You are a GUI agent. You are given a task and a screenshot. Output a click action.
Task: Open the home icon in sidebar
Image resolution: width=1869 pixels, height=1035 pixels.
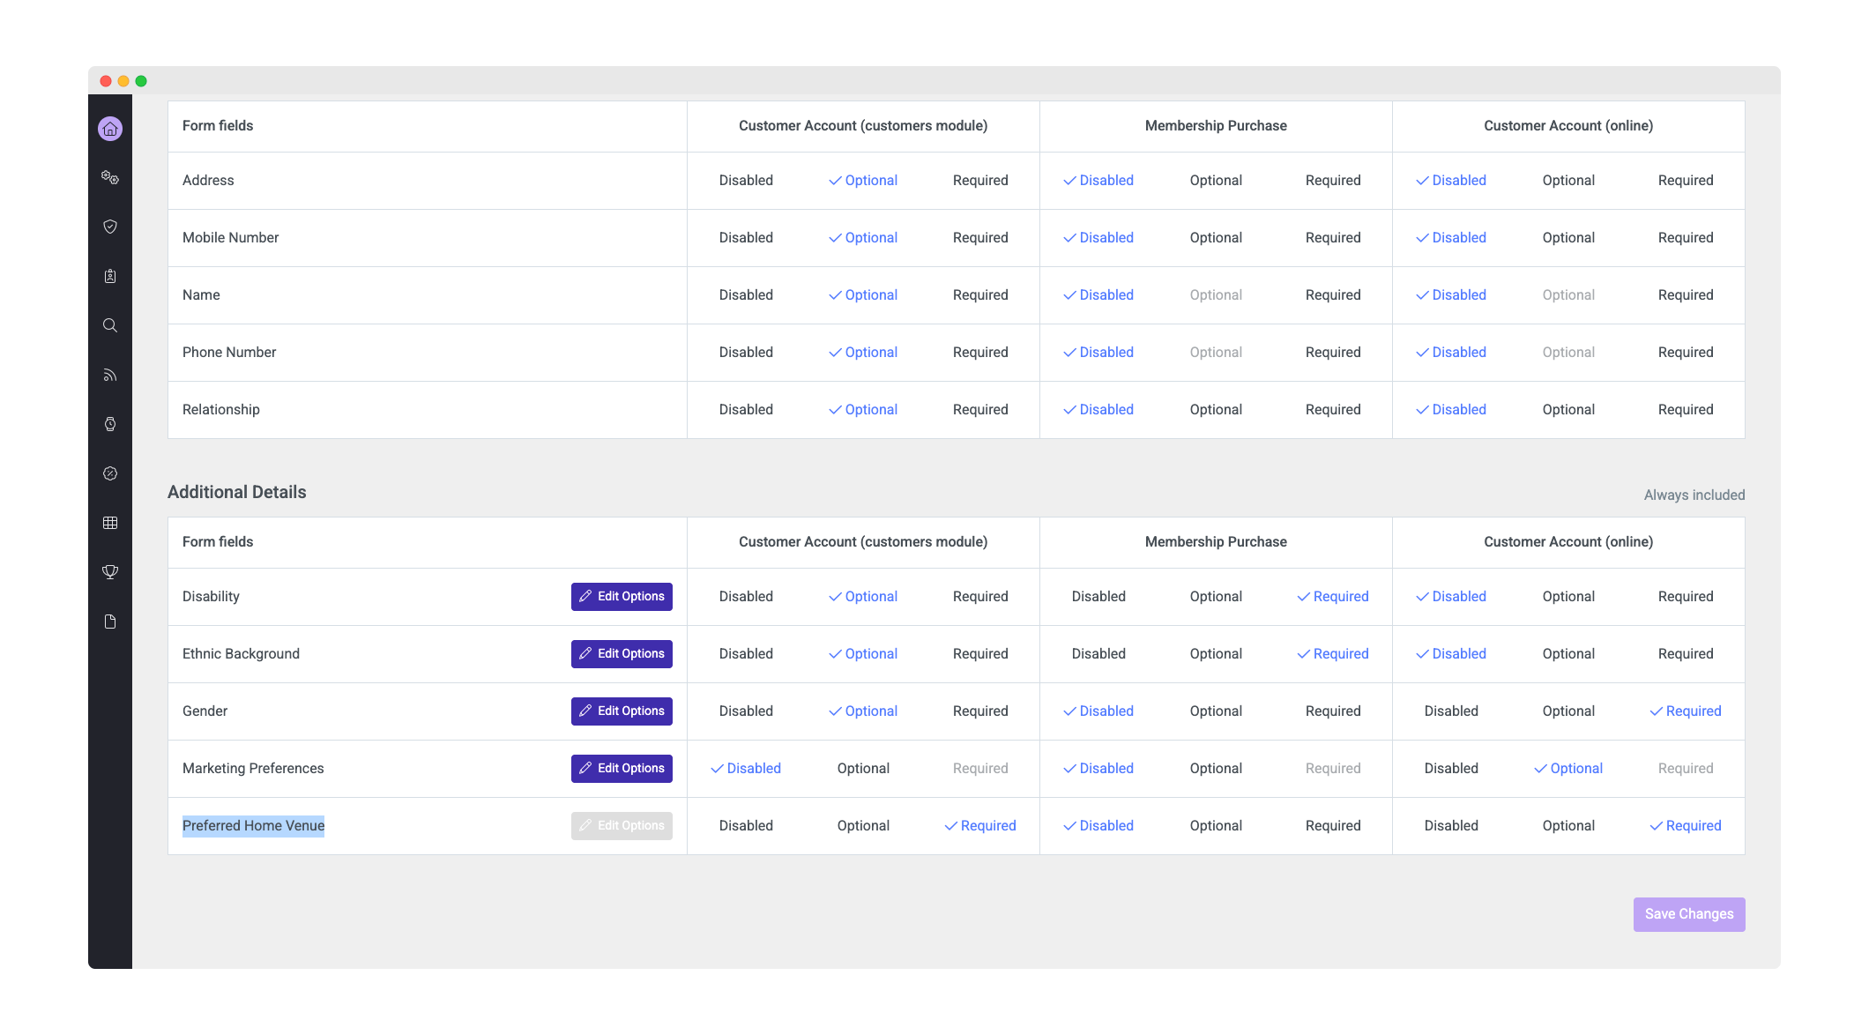(110, 129)
